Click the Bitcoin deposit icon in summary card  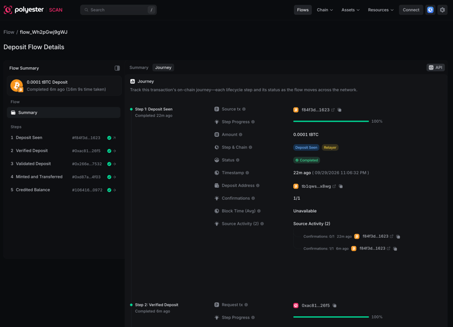point(17,86)
